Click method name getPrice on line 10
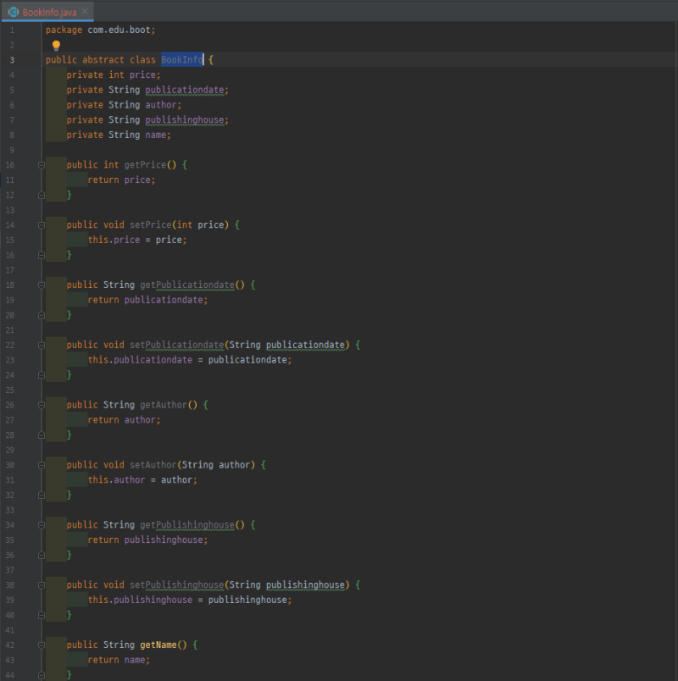The width and height of the screenshot is (678, 681). [145, 164]
